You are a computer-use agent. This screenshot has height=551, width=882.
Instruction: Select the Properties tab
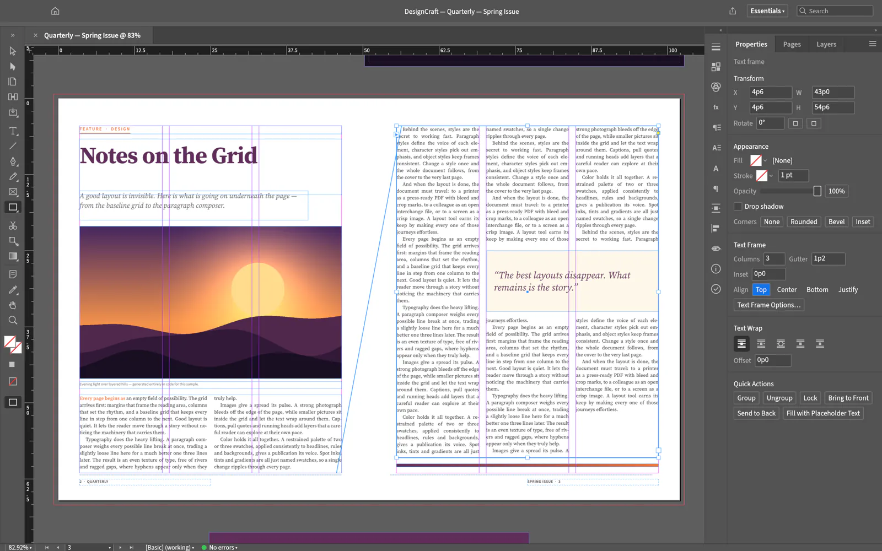pyautogui.click(x=751, y=44)
